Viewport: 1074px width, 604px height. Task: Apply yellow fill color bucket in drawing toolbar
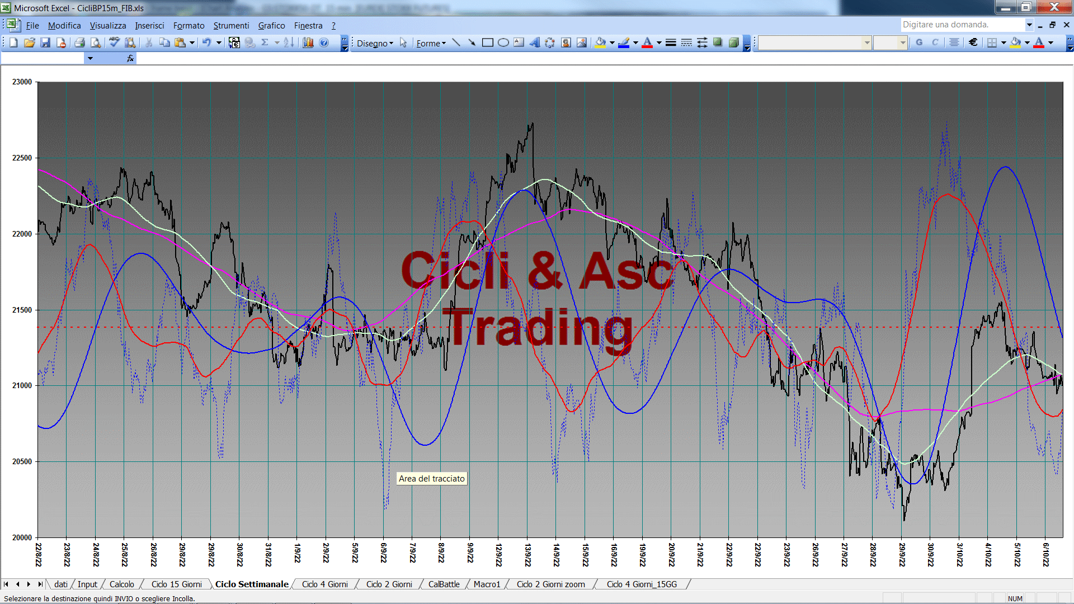601,43
